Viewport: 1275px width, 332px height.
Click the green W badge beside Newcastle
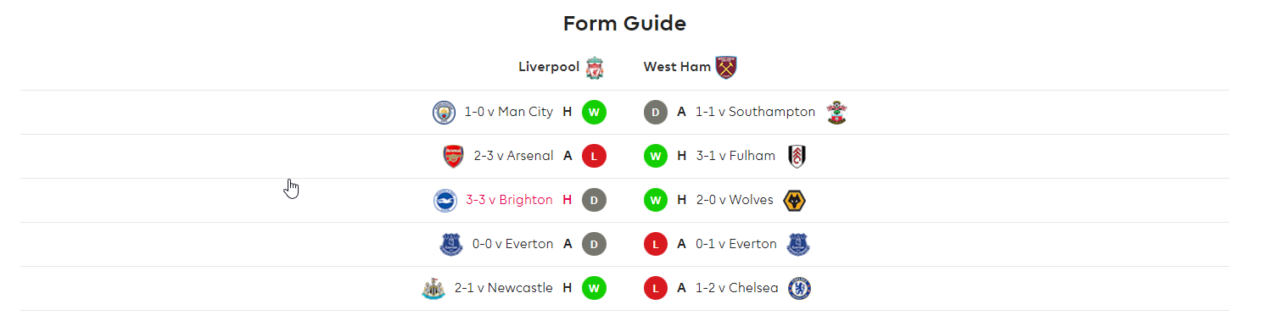pyautogui.click(x=594, y=289)
